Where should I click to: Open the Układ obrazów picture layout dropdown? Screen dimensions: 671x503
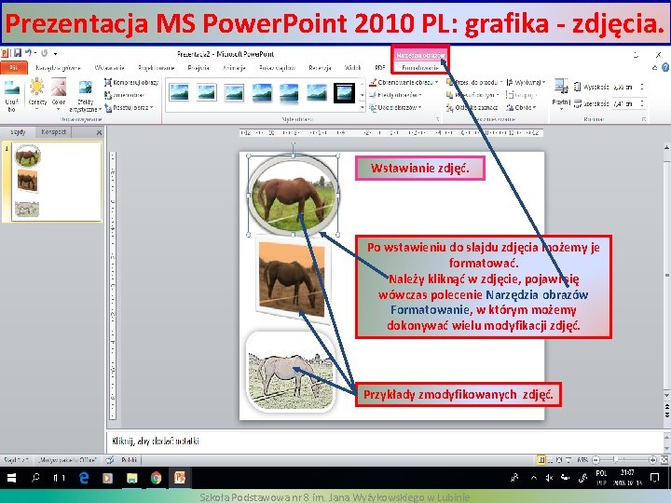click(395, 108)
